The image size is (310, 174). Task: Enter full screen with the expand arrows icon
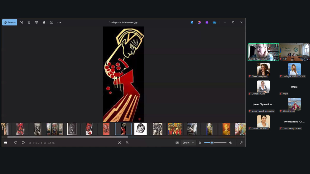pos(241,143)
